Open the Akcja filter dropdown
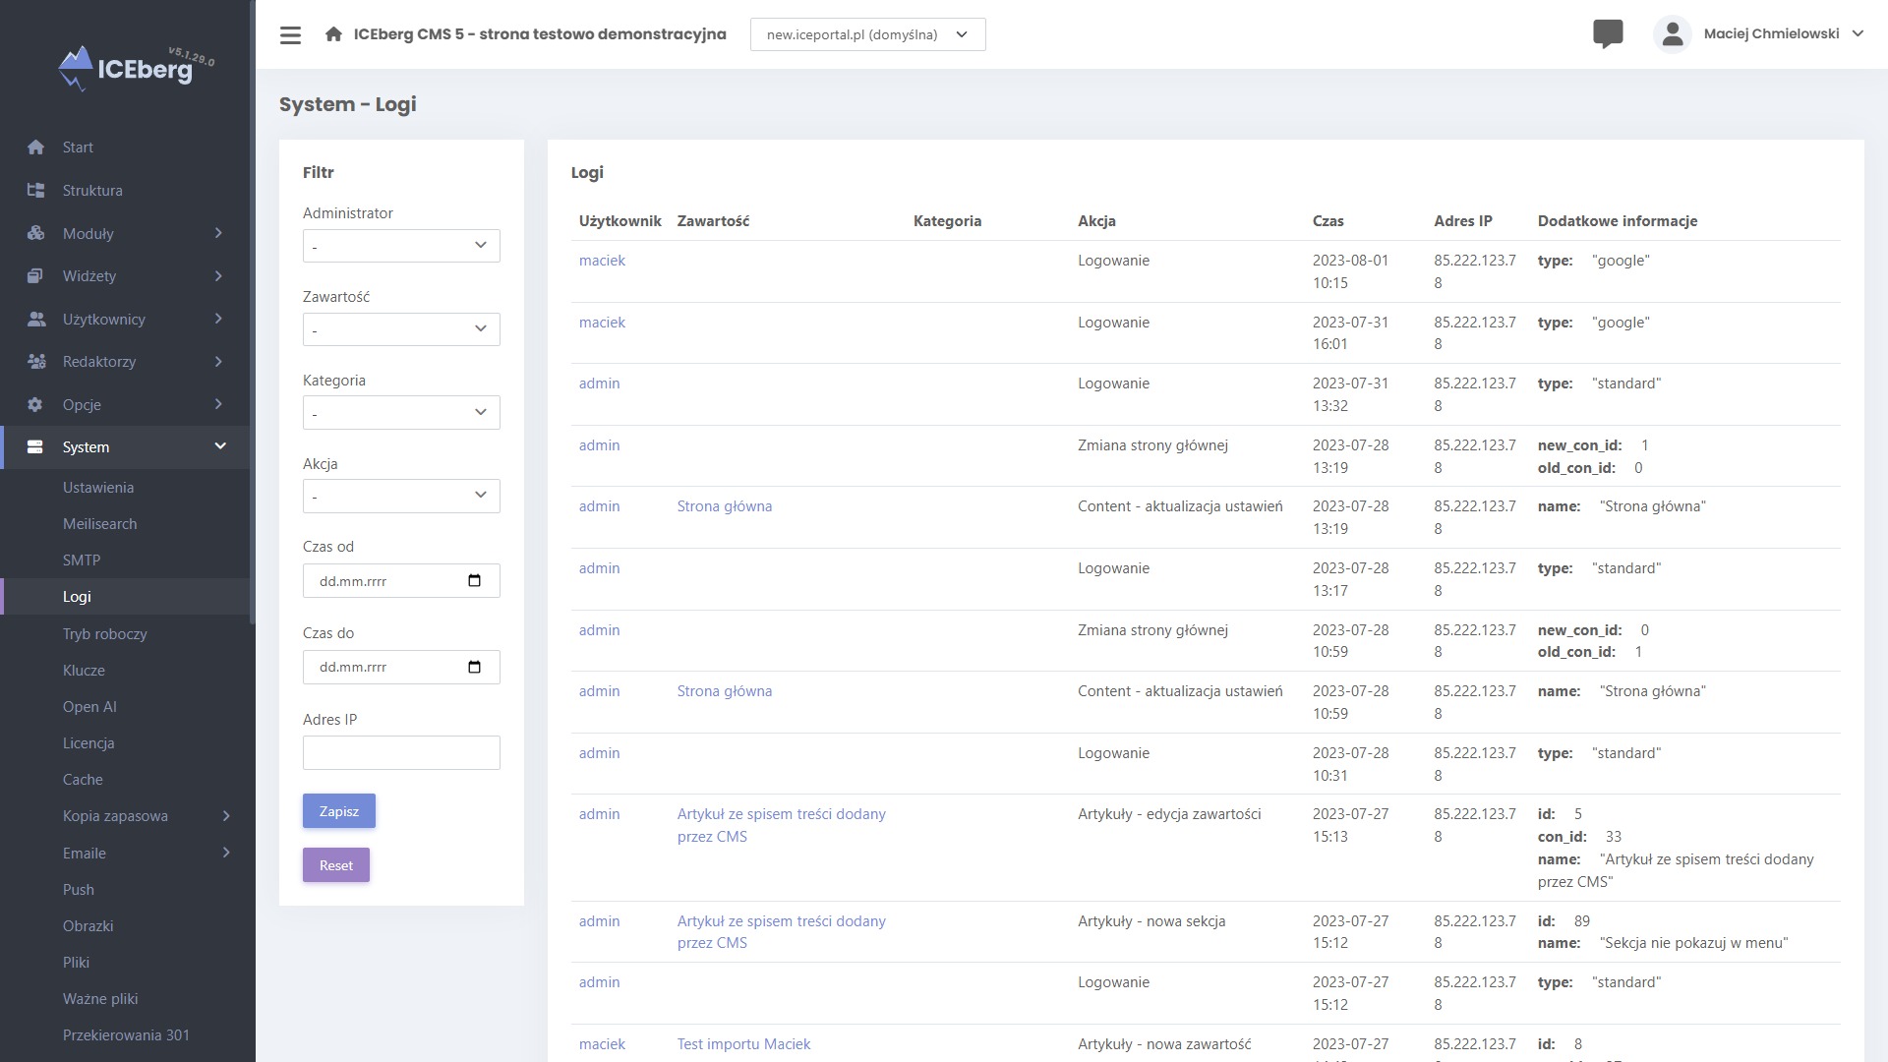Image resolution: width=1888 pixels, height=1062 pixels. click(401, 496)
